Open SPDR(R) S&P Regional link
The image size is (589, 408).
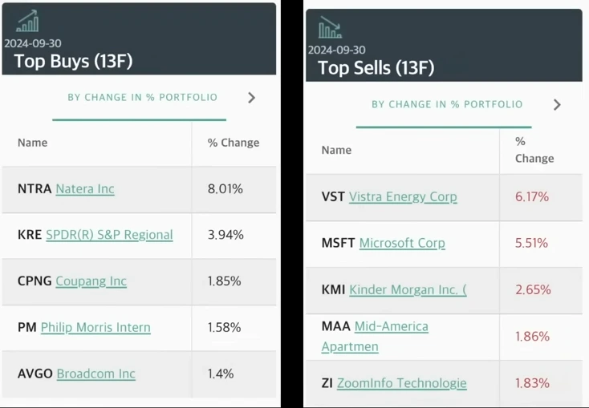(x=109, y=235)
